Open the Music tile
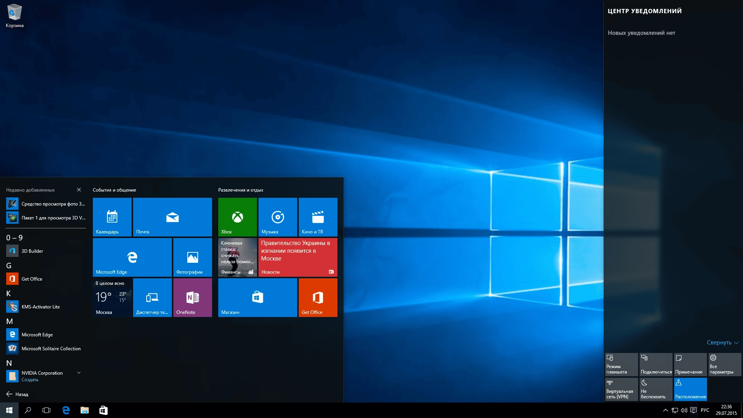 click(x=278, y=217)
